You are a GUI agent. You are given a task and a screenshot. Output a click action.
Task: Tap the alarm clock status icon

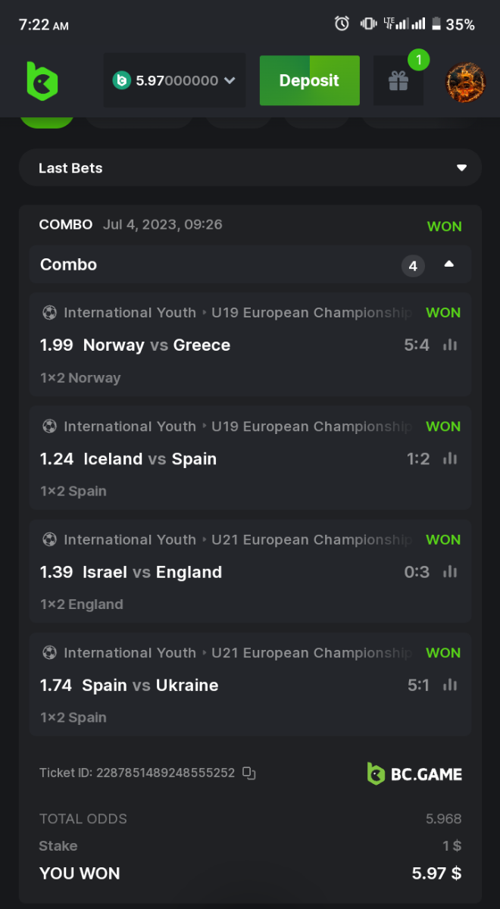coord(342,23)
